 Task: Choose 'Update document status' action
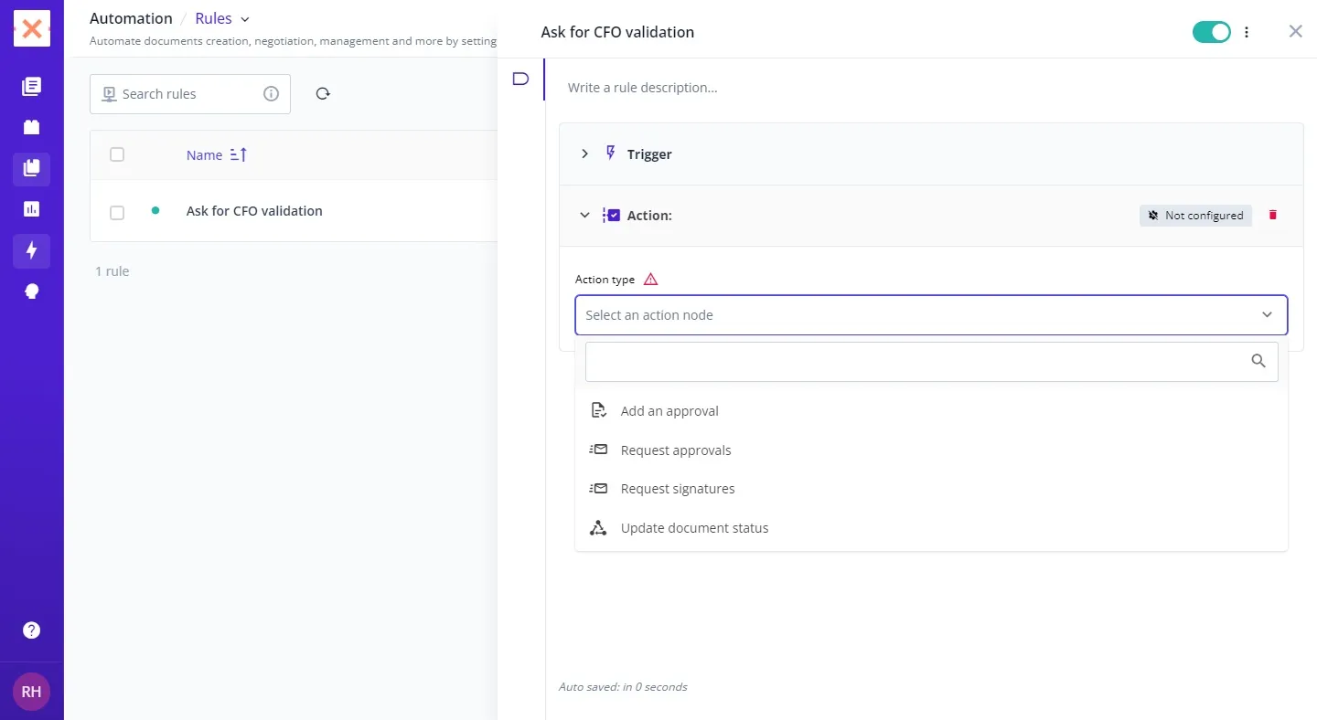(694, 528)
